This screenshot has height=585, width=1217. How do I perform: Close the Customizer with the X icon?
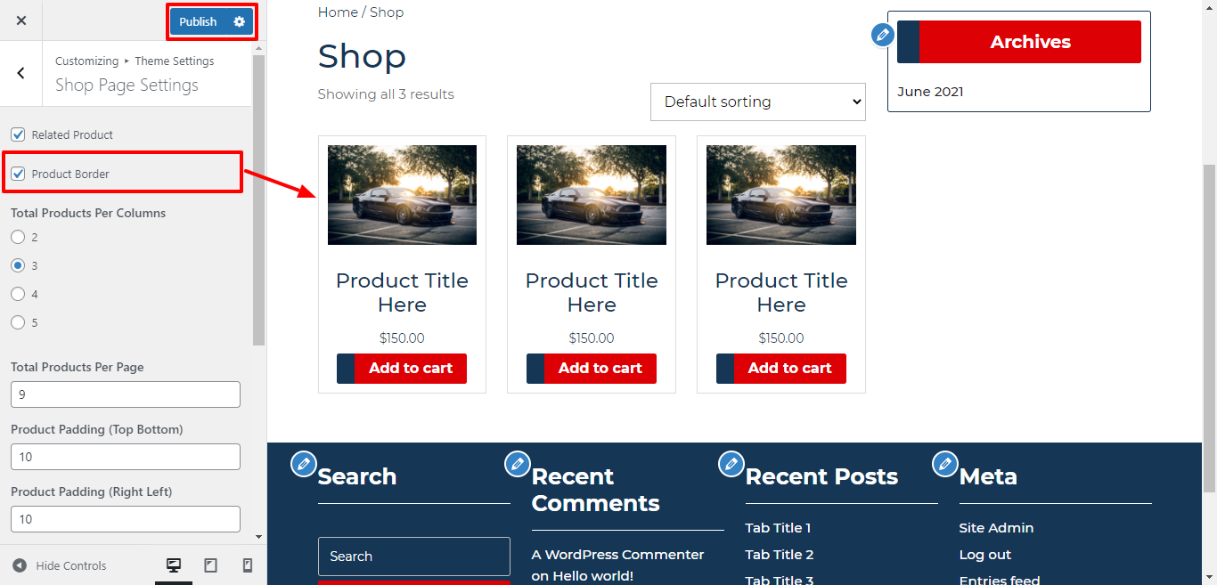[20, 20]
